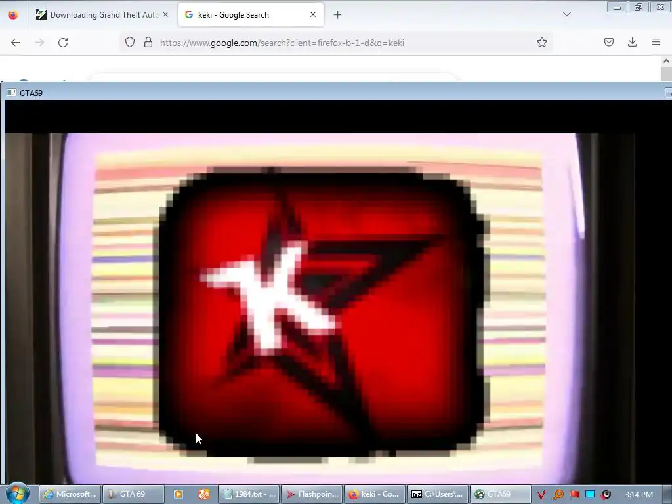
Task: Select the keki - Google Search tab
Action: 251,15
